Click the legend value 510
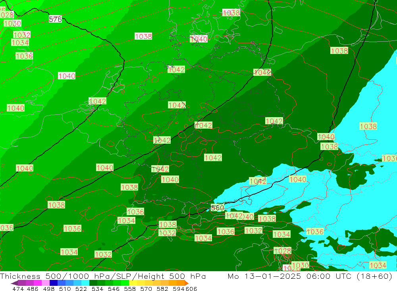397x291 pixels. click(65, 289)
